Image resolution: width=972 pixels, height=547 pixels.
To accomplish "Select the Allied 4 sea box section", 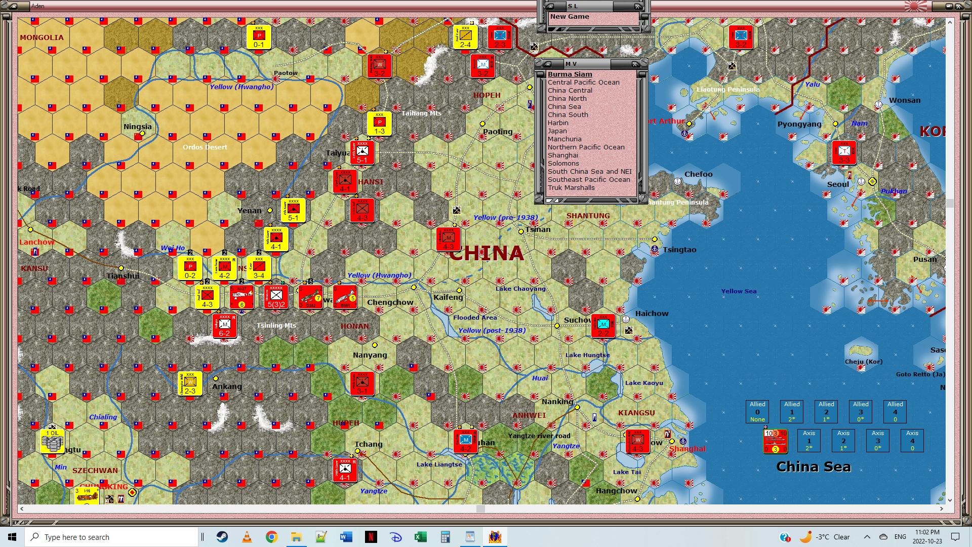I will pyautogui.click(x=895, y=412).
